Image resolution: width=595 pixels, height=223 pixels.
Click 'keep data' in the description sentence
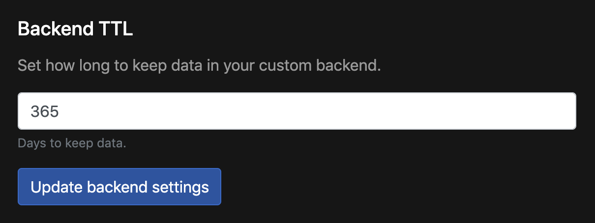pos(167,65)
